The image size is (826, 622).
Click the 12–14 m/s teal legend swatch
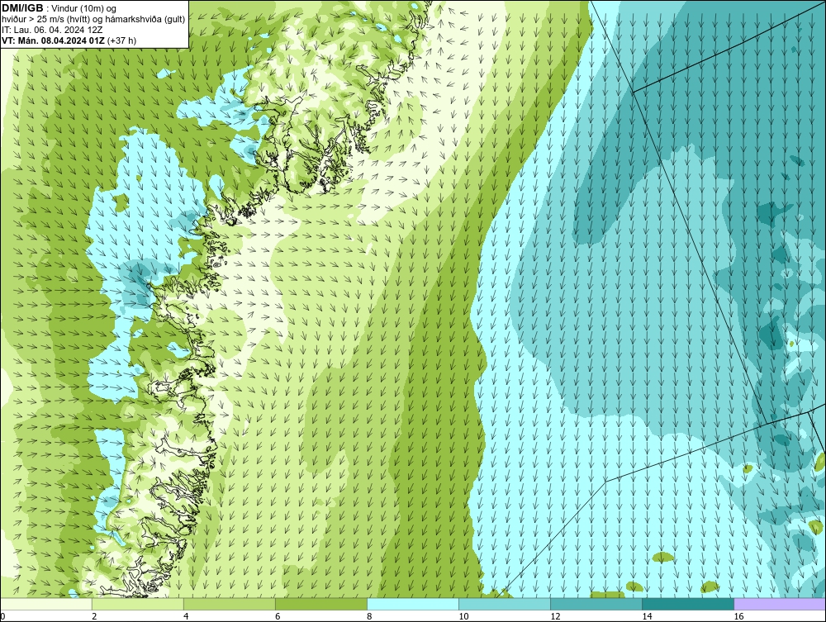coord(596,604)
